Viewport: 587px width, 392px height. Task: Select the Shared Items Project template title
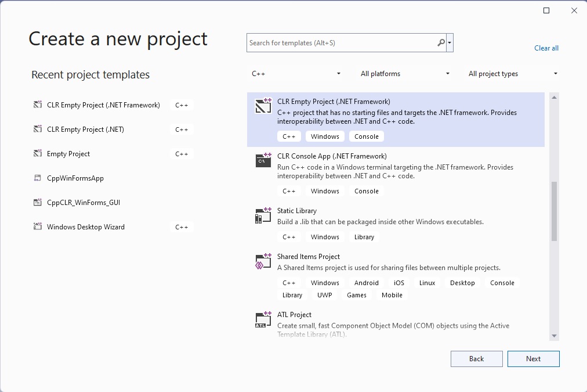(309, 257)
